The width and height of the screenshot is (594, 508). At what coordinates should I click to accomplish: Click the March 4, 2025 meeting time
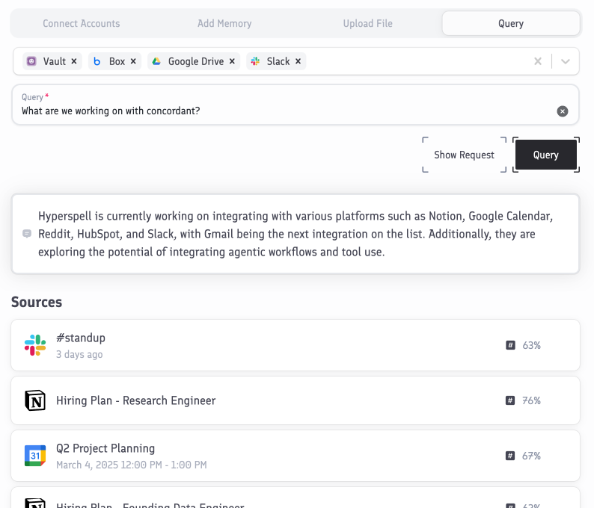tap(132, 465)
